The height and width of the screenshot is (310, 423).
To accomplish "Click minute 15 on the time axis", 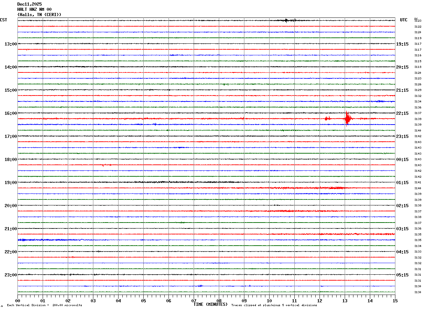I will [395, 301].
